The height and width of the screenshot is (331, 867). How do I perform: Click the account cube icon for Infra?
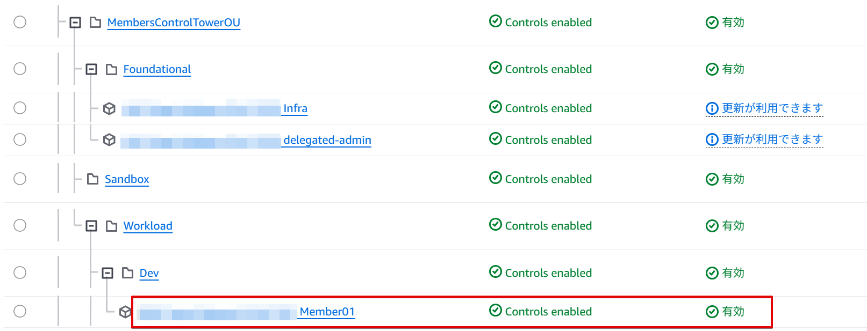(109, 108)
